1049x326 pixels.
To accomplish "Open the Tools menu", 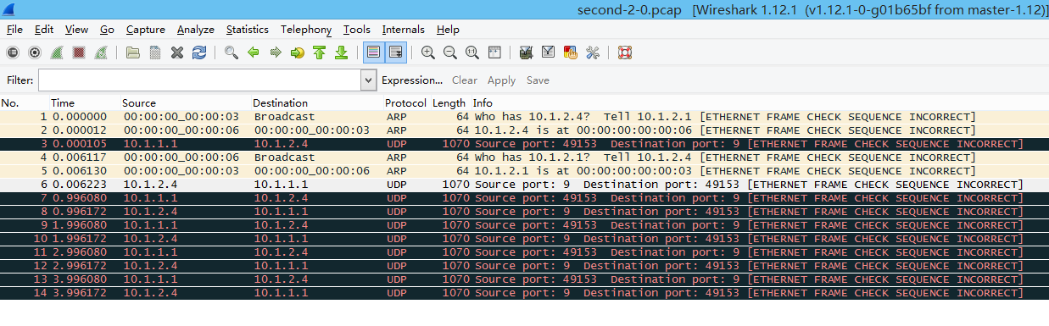I will 357,30.
